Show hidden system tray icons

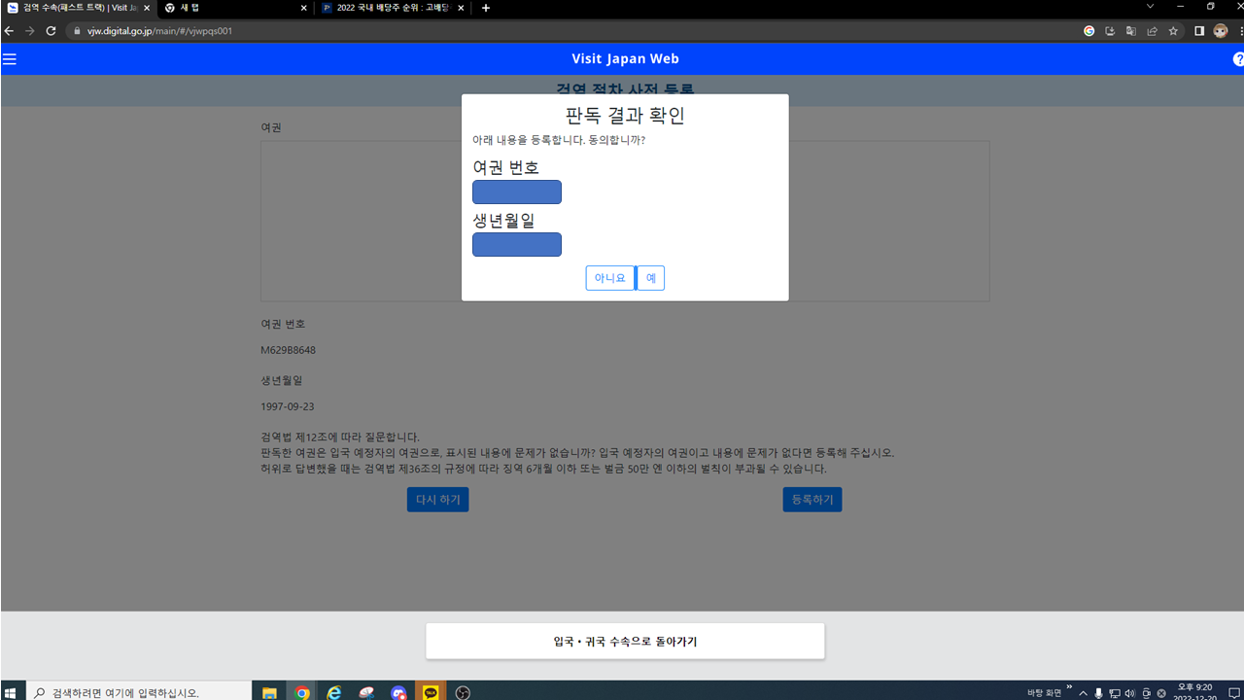click(1083, 693)
